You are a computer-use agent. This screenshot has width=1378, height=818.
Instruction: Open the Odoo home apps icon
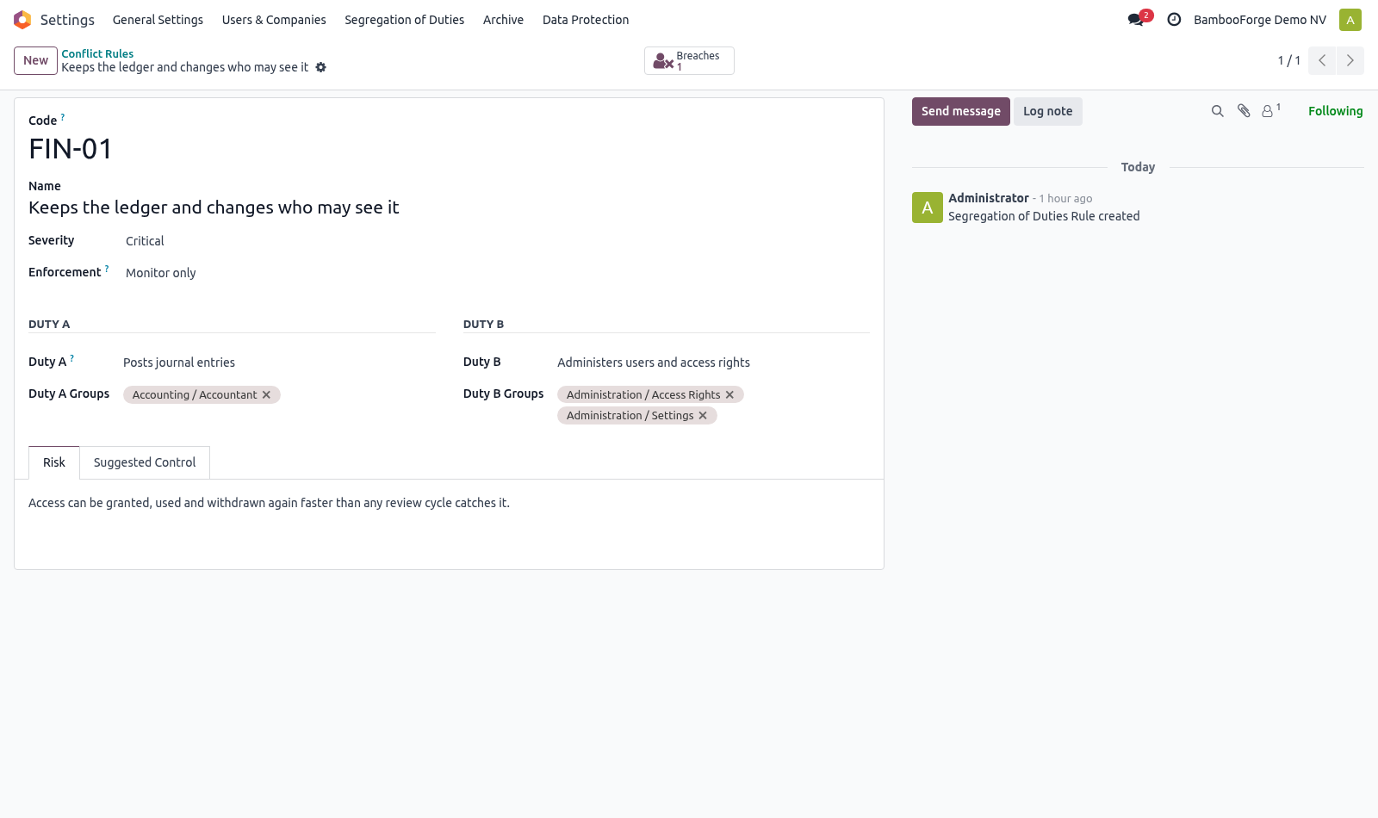[x=22, y=20]
